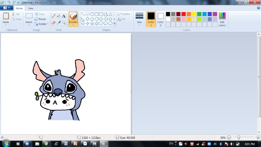Image resolution: width=261 pixels, height=147 pixels.
Task: Select the Eraser tool
Action: [54, 23]
